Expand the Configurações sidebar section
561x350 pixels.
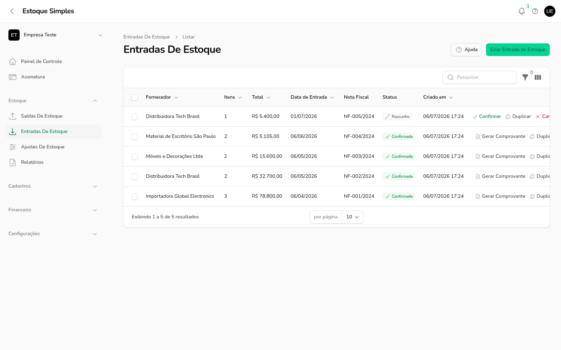53,234
